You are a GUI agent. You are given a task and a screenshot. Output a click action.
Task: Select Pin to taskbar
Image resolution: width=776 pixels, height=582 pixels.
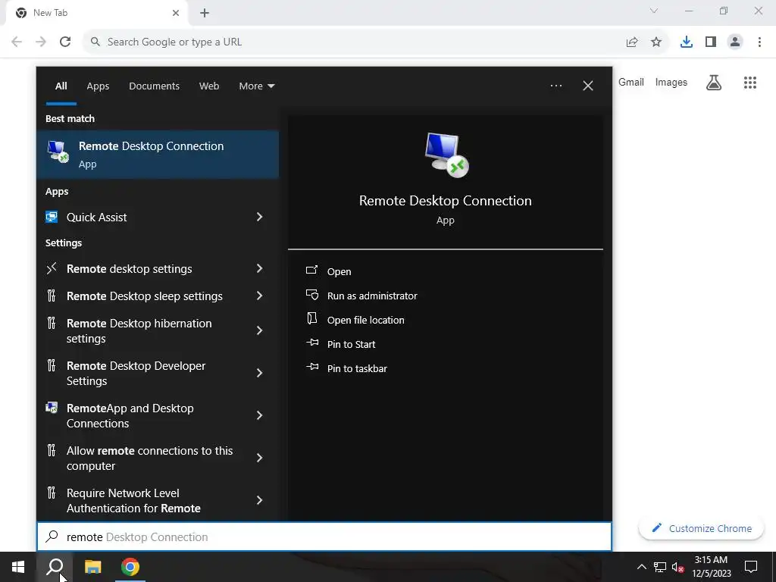click(358, 369)
